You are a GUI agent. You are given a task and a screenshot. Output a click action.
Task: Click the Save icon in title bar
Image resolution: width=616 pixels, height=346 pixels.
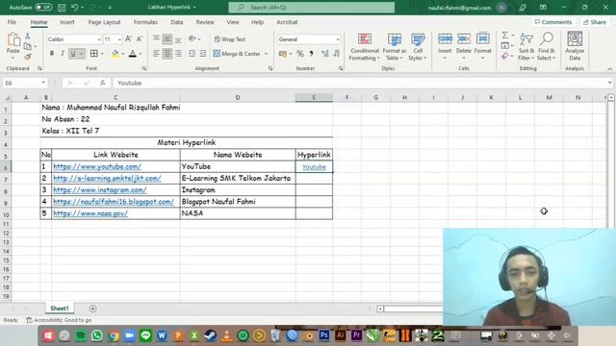point(62,7)
